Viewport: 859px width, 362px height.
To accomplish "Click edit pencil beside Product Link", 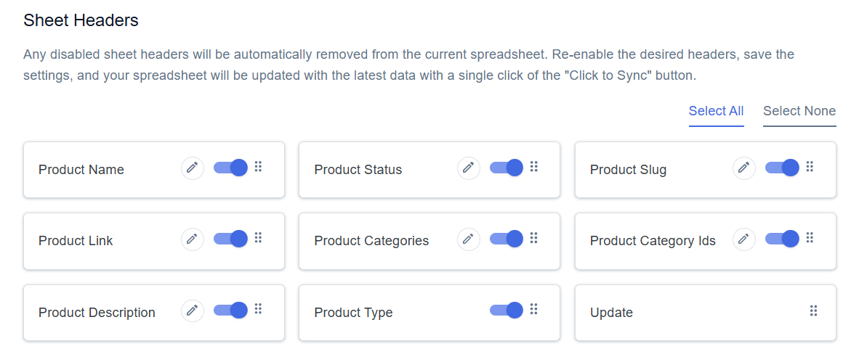I will point(193,239).
